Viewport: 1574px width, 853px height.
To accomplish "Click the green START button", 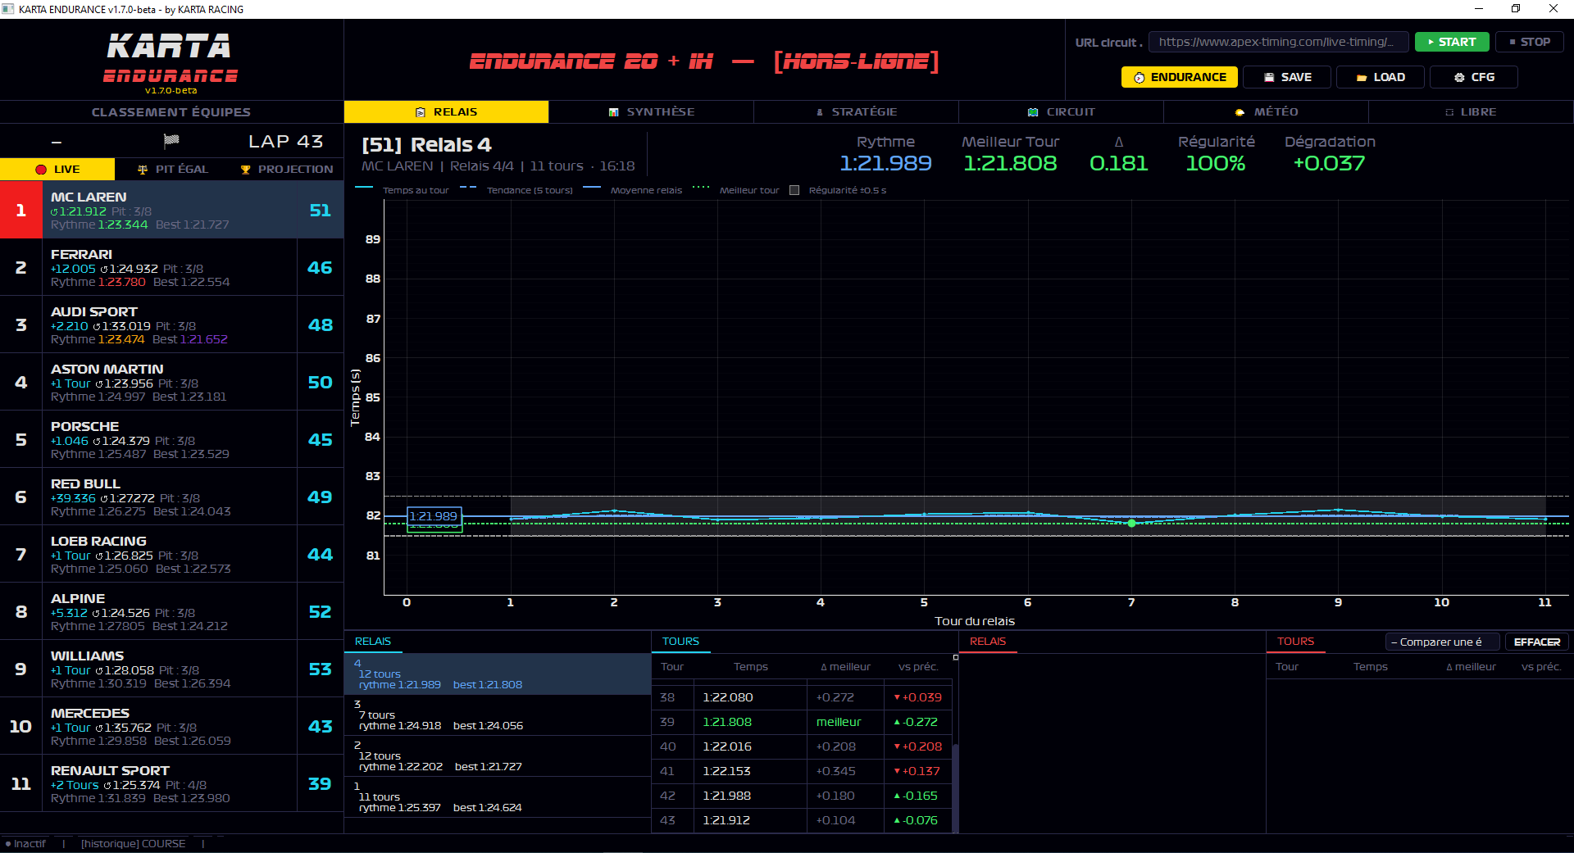I will point(1452,42).
